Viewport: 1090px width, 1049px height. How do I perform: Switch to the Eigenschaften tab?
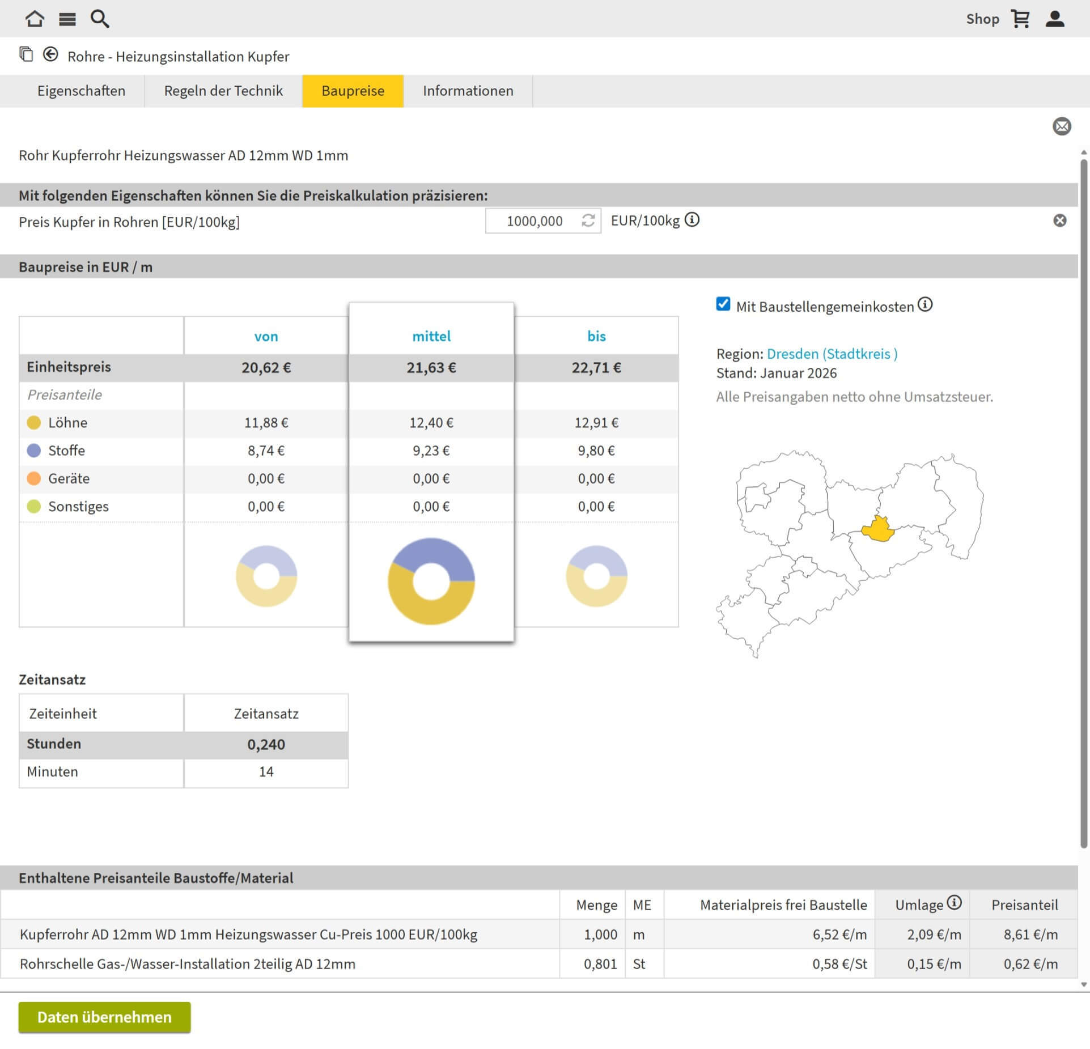[81, 91]
